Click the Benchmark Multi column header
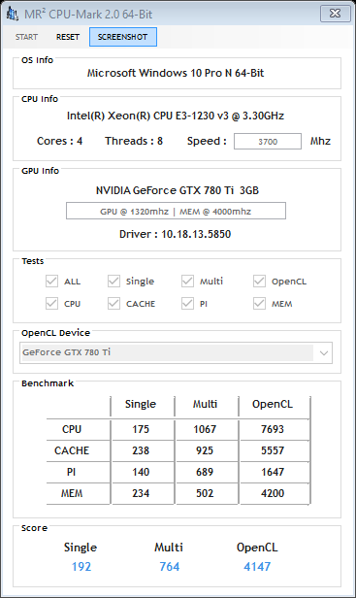 click(205, 404)
